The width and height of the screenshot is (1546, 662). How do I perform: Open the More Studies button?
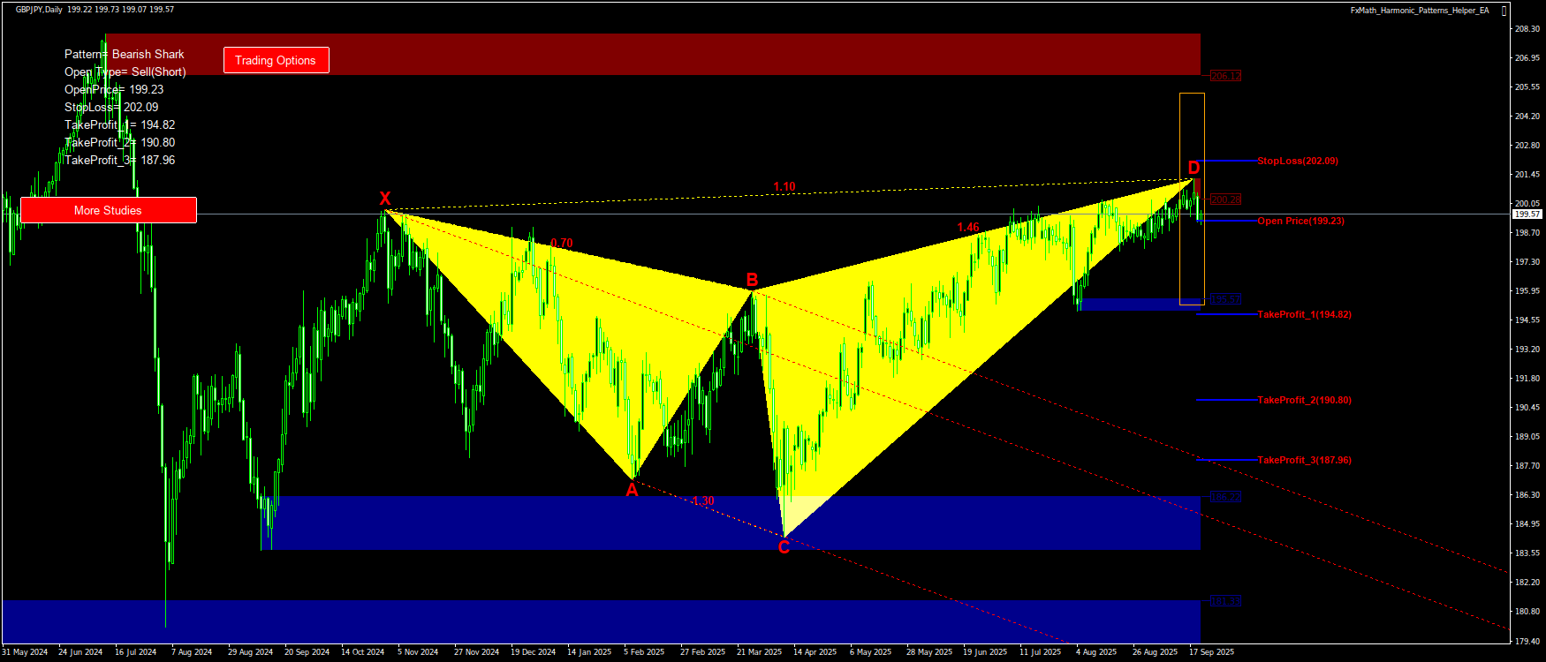pyautogui.click(x=108, y=210)
